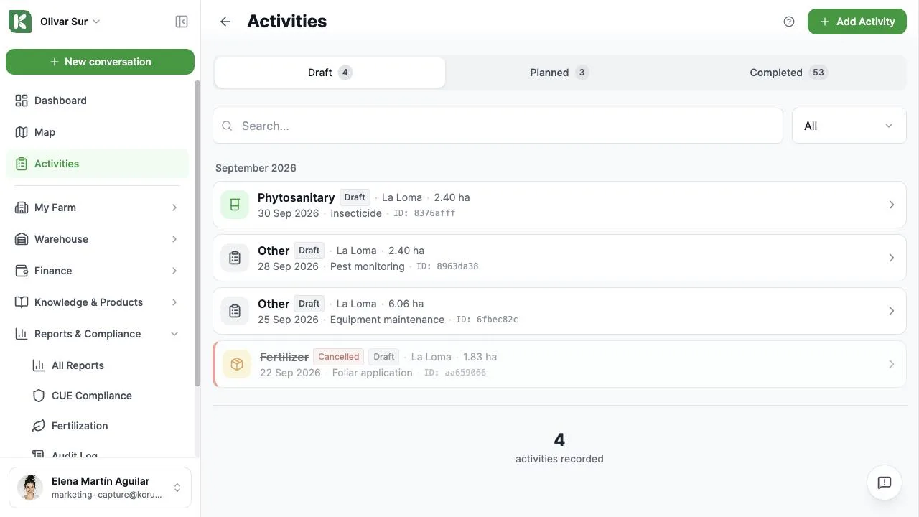
Task: Switch to the Planned tab
Action: [559, 73]
